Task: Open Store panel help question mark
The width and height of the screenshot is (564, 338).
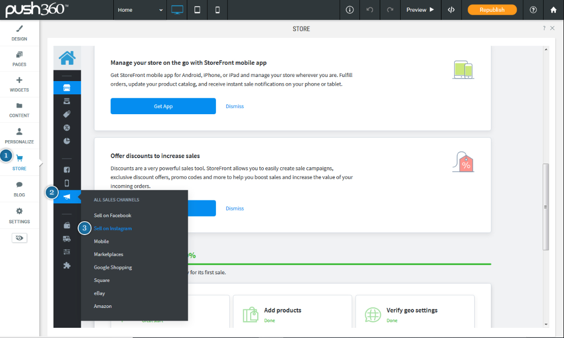Action: pyautogui.click(x=544, y=28)
